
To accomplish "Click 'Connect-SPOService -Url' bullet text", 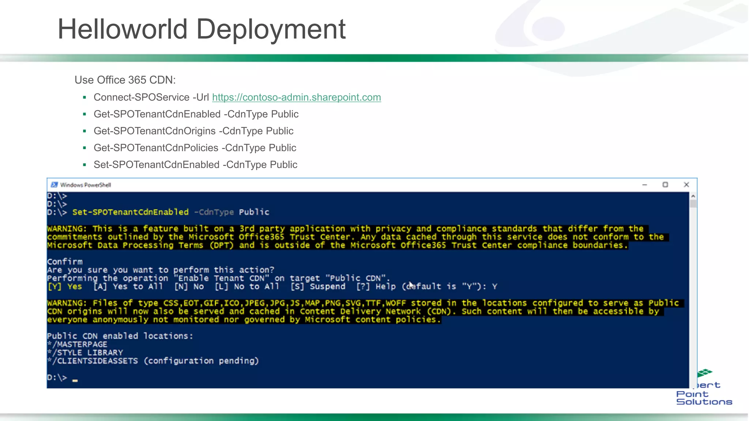I will (x=151, y=97).
